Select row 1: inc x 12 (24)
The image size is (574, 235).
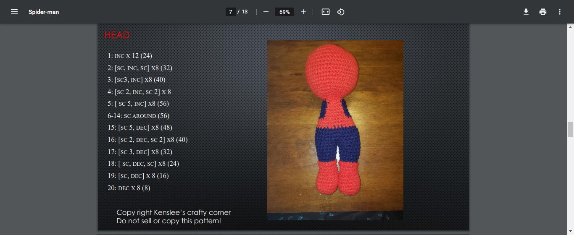[130, 55]
